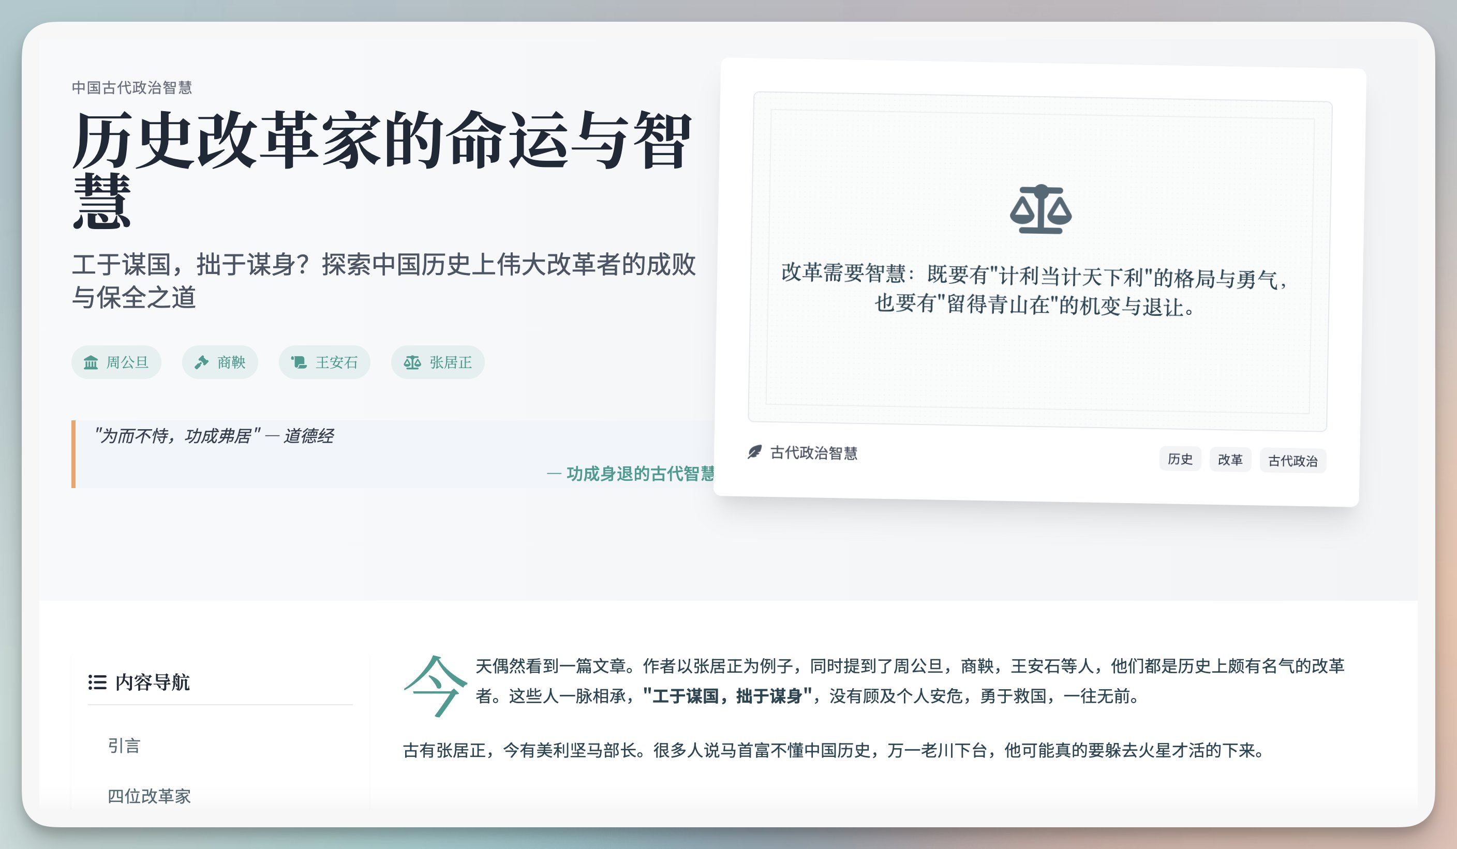This screenshot has height=849, width=1457.
Task: Click the gavel icon beside 商鞅
Action: [x=201, y=362]
